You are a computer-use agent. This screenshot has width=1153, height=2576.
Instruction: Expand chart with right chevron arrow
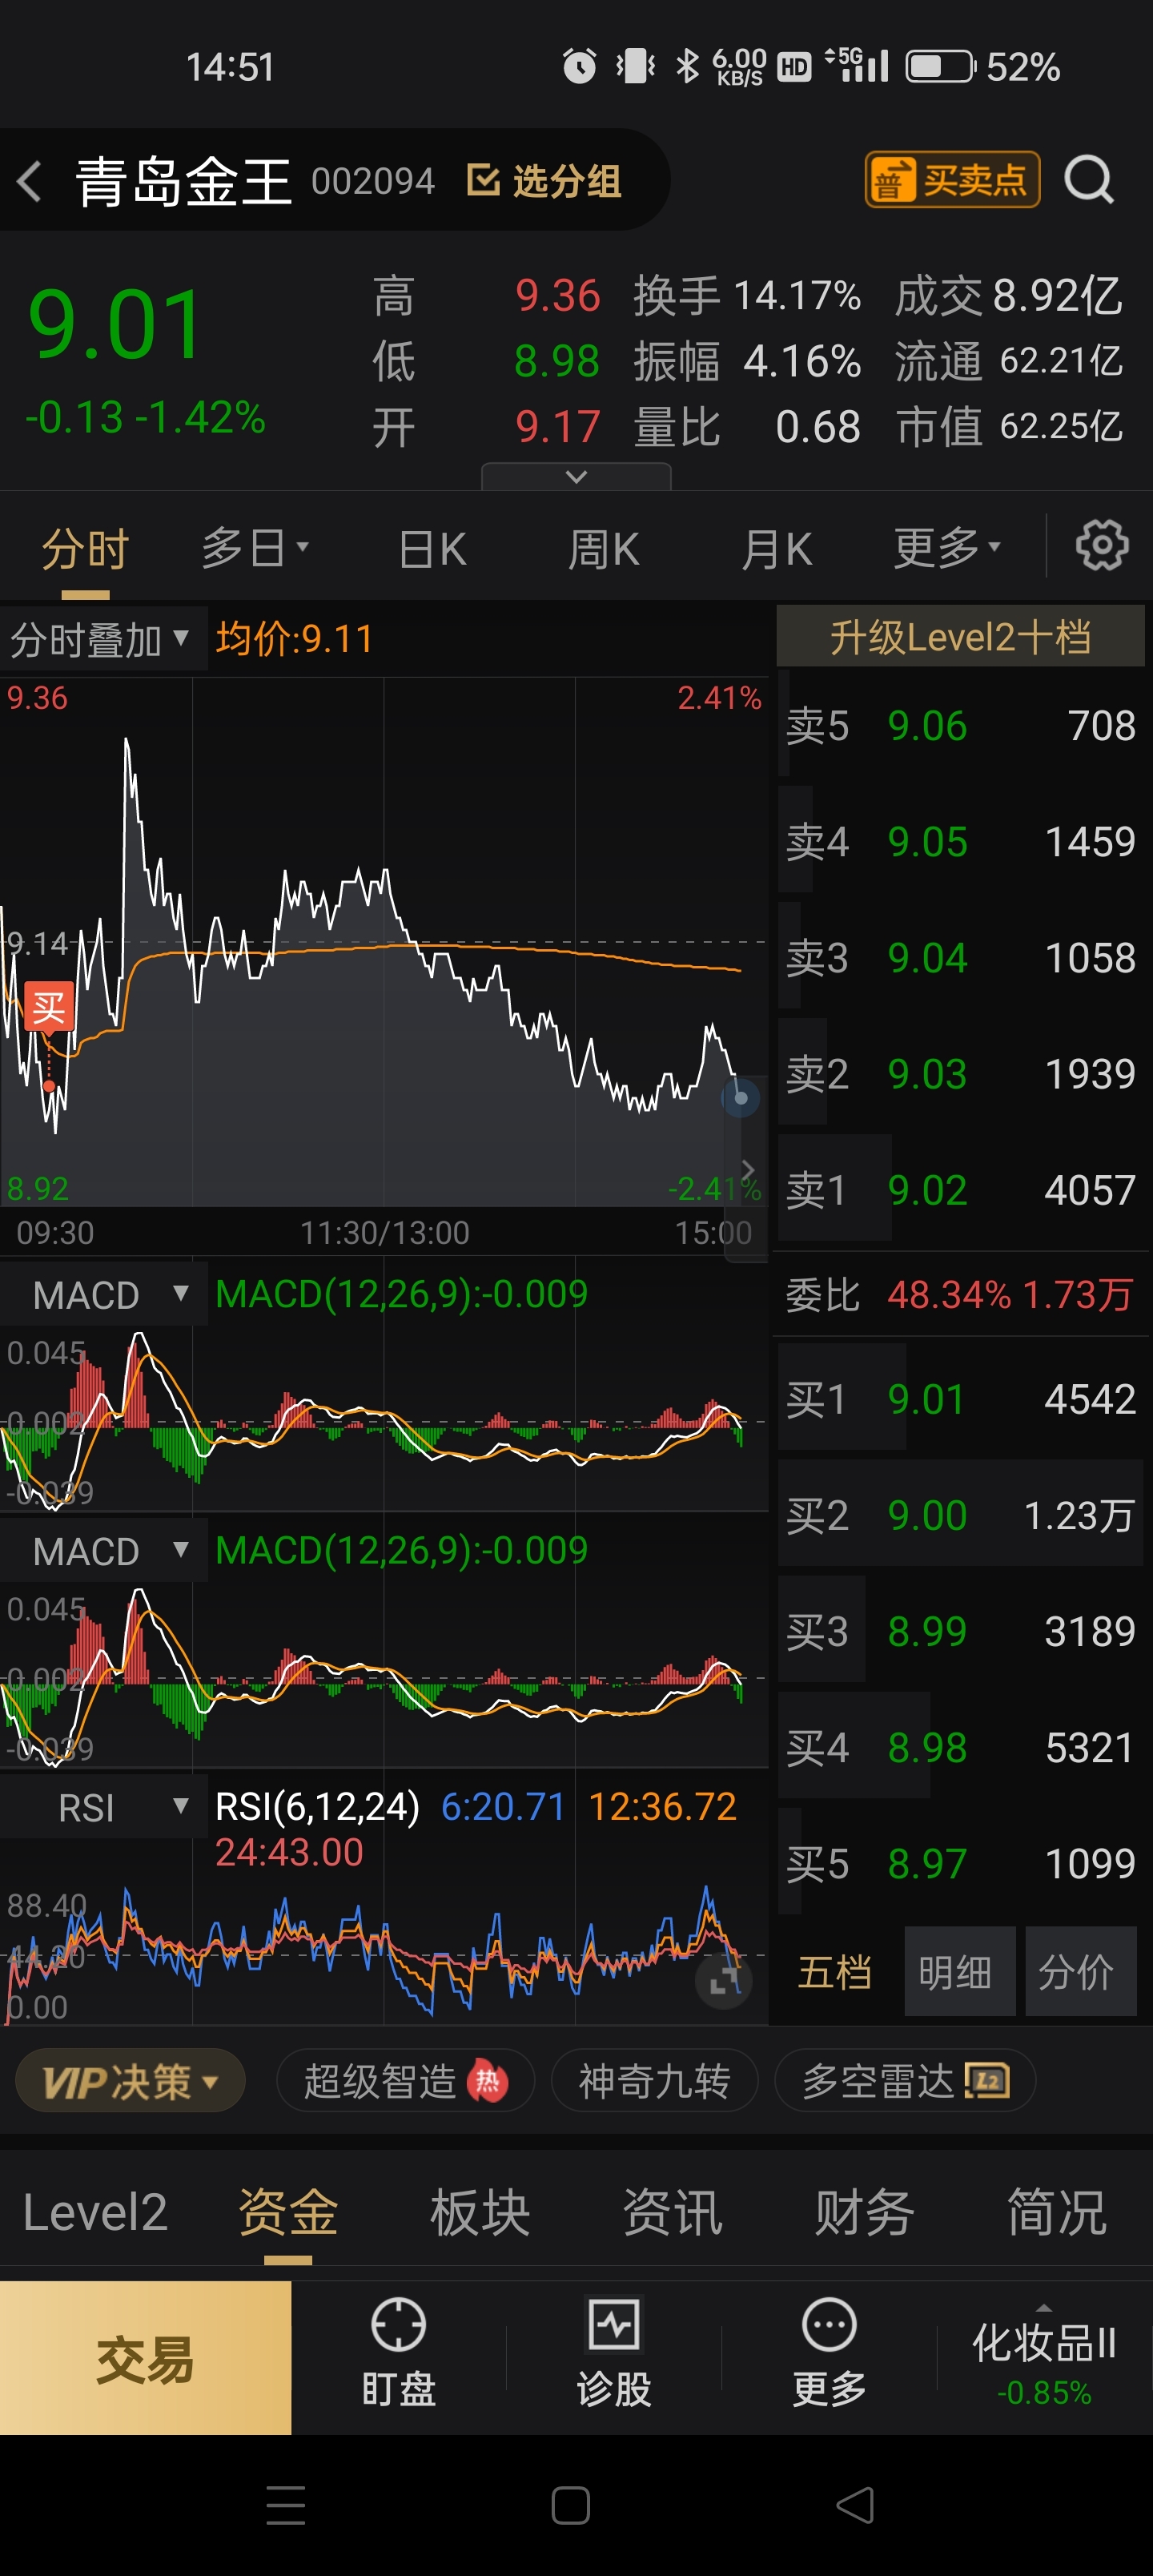click(x=746, y=1170)
